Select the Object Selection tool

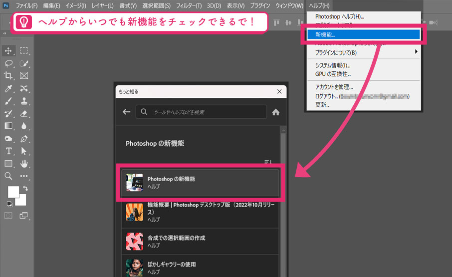[24, 63]
